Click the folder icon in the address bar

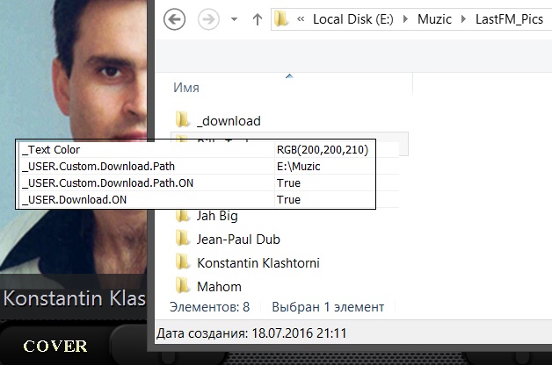pyautogui.click(x=282, y=19)
